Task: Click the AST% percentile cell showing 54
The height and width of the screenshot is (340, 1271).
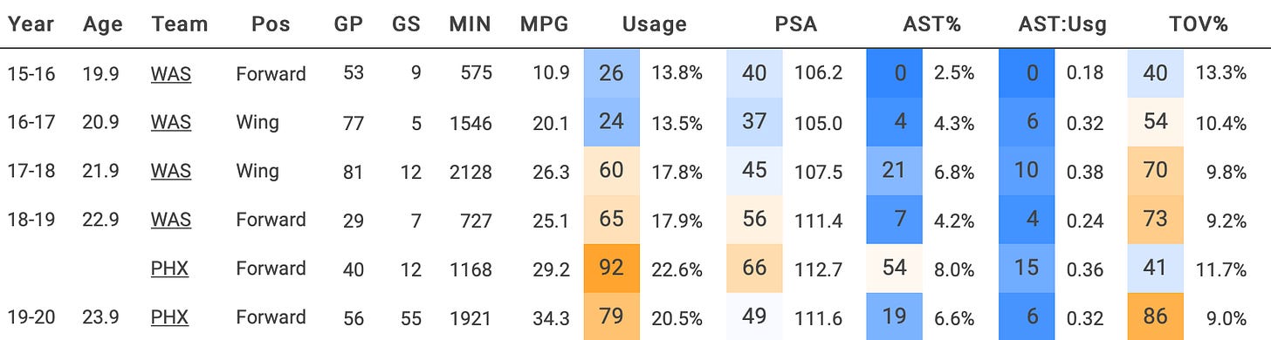Action: tap(894, 269)
